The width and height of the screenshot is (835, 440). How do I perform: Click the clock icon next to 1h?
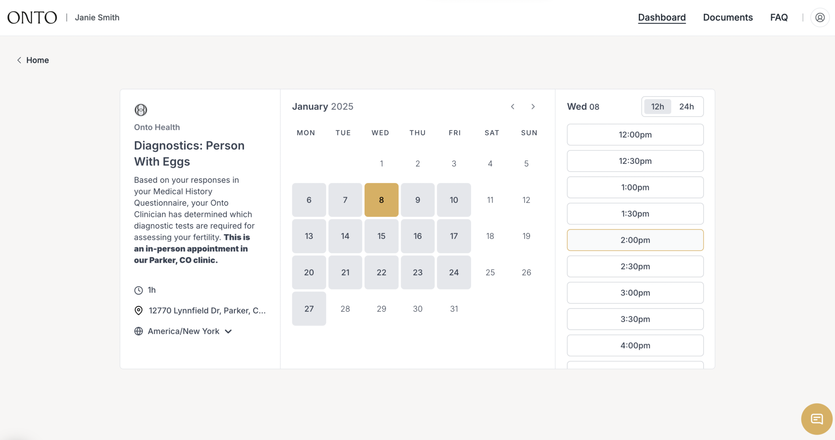[x=138, y=290]
